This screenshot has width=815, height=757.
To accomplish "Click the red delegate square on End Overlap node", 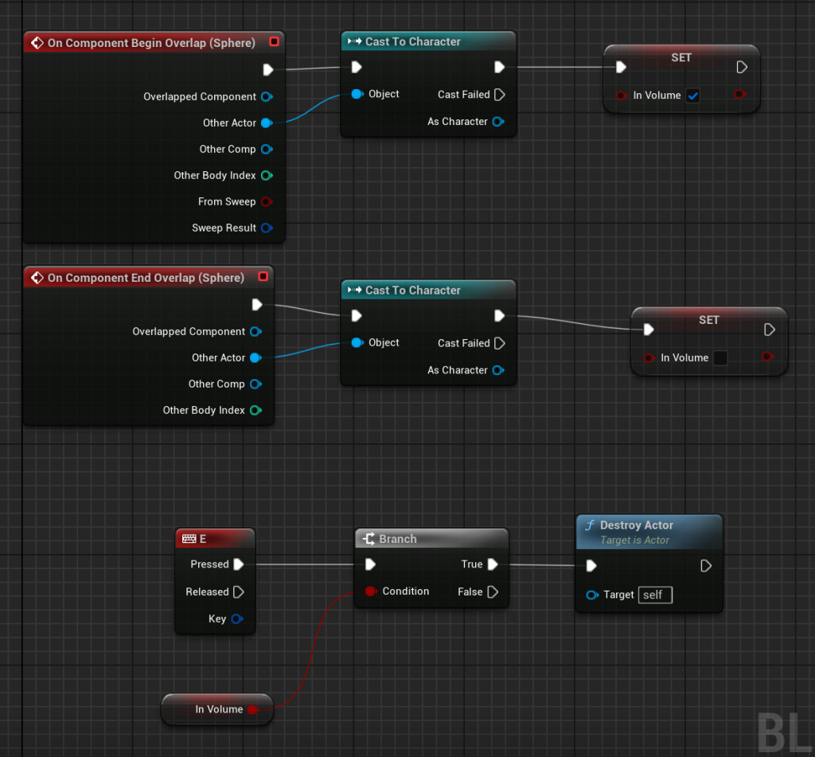I will [263, 277].
